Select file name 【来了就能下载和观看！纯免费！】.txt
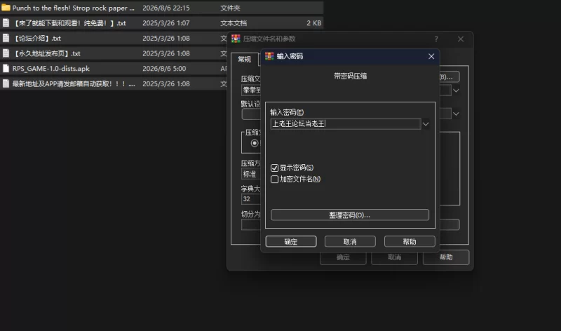 click(69, 23)
